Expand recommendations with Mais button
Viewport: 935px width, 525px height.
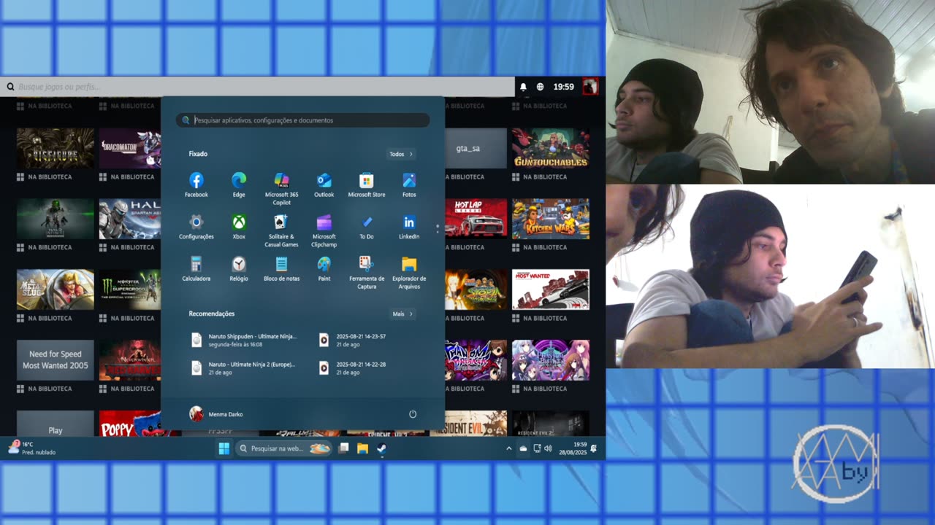(x=402, y=314)
